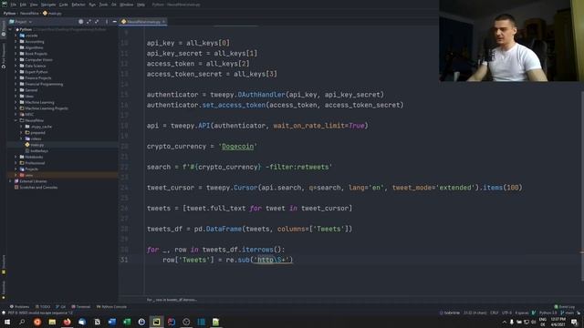
Task: Select the MISC folder
Action: [29, 114]
